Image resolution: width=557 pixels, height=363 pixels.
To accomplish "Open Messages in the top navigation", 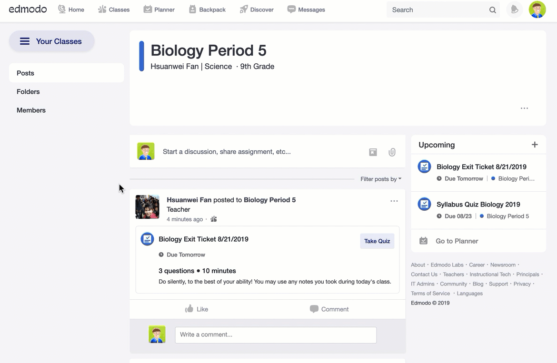I will pos(306,10).
